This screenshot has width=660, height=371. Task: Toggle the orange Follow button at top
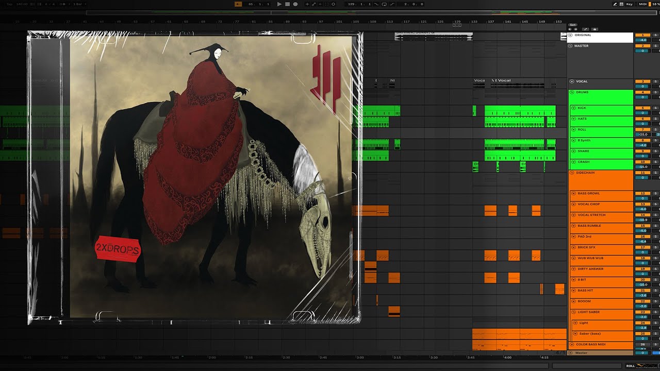238,4
